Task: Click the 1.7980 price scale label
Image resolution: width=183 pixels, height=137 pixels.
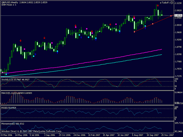Action: (178, 62)
